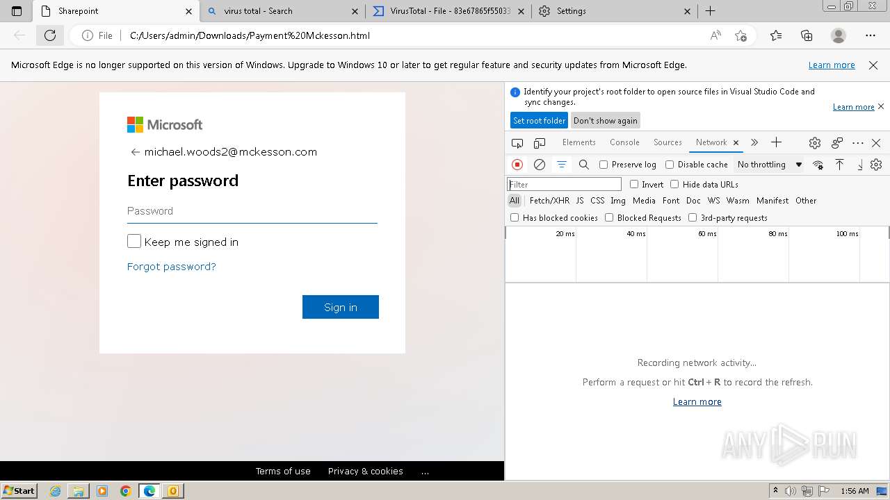Show hidden system tray icons arrow

[775, 490]
